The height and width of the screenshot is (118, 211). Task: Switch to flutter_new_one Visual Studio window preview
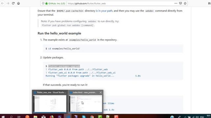click(x=50, y=102)
